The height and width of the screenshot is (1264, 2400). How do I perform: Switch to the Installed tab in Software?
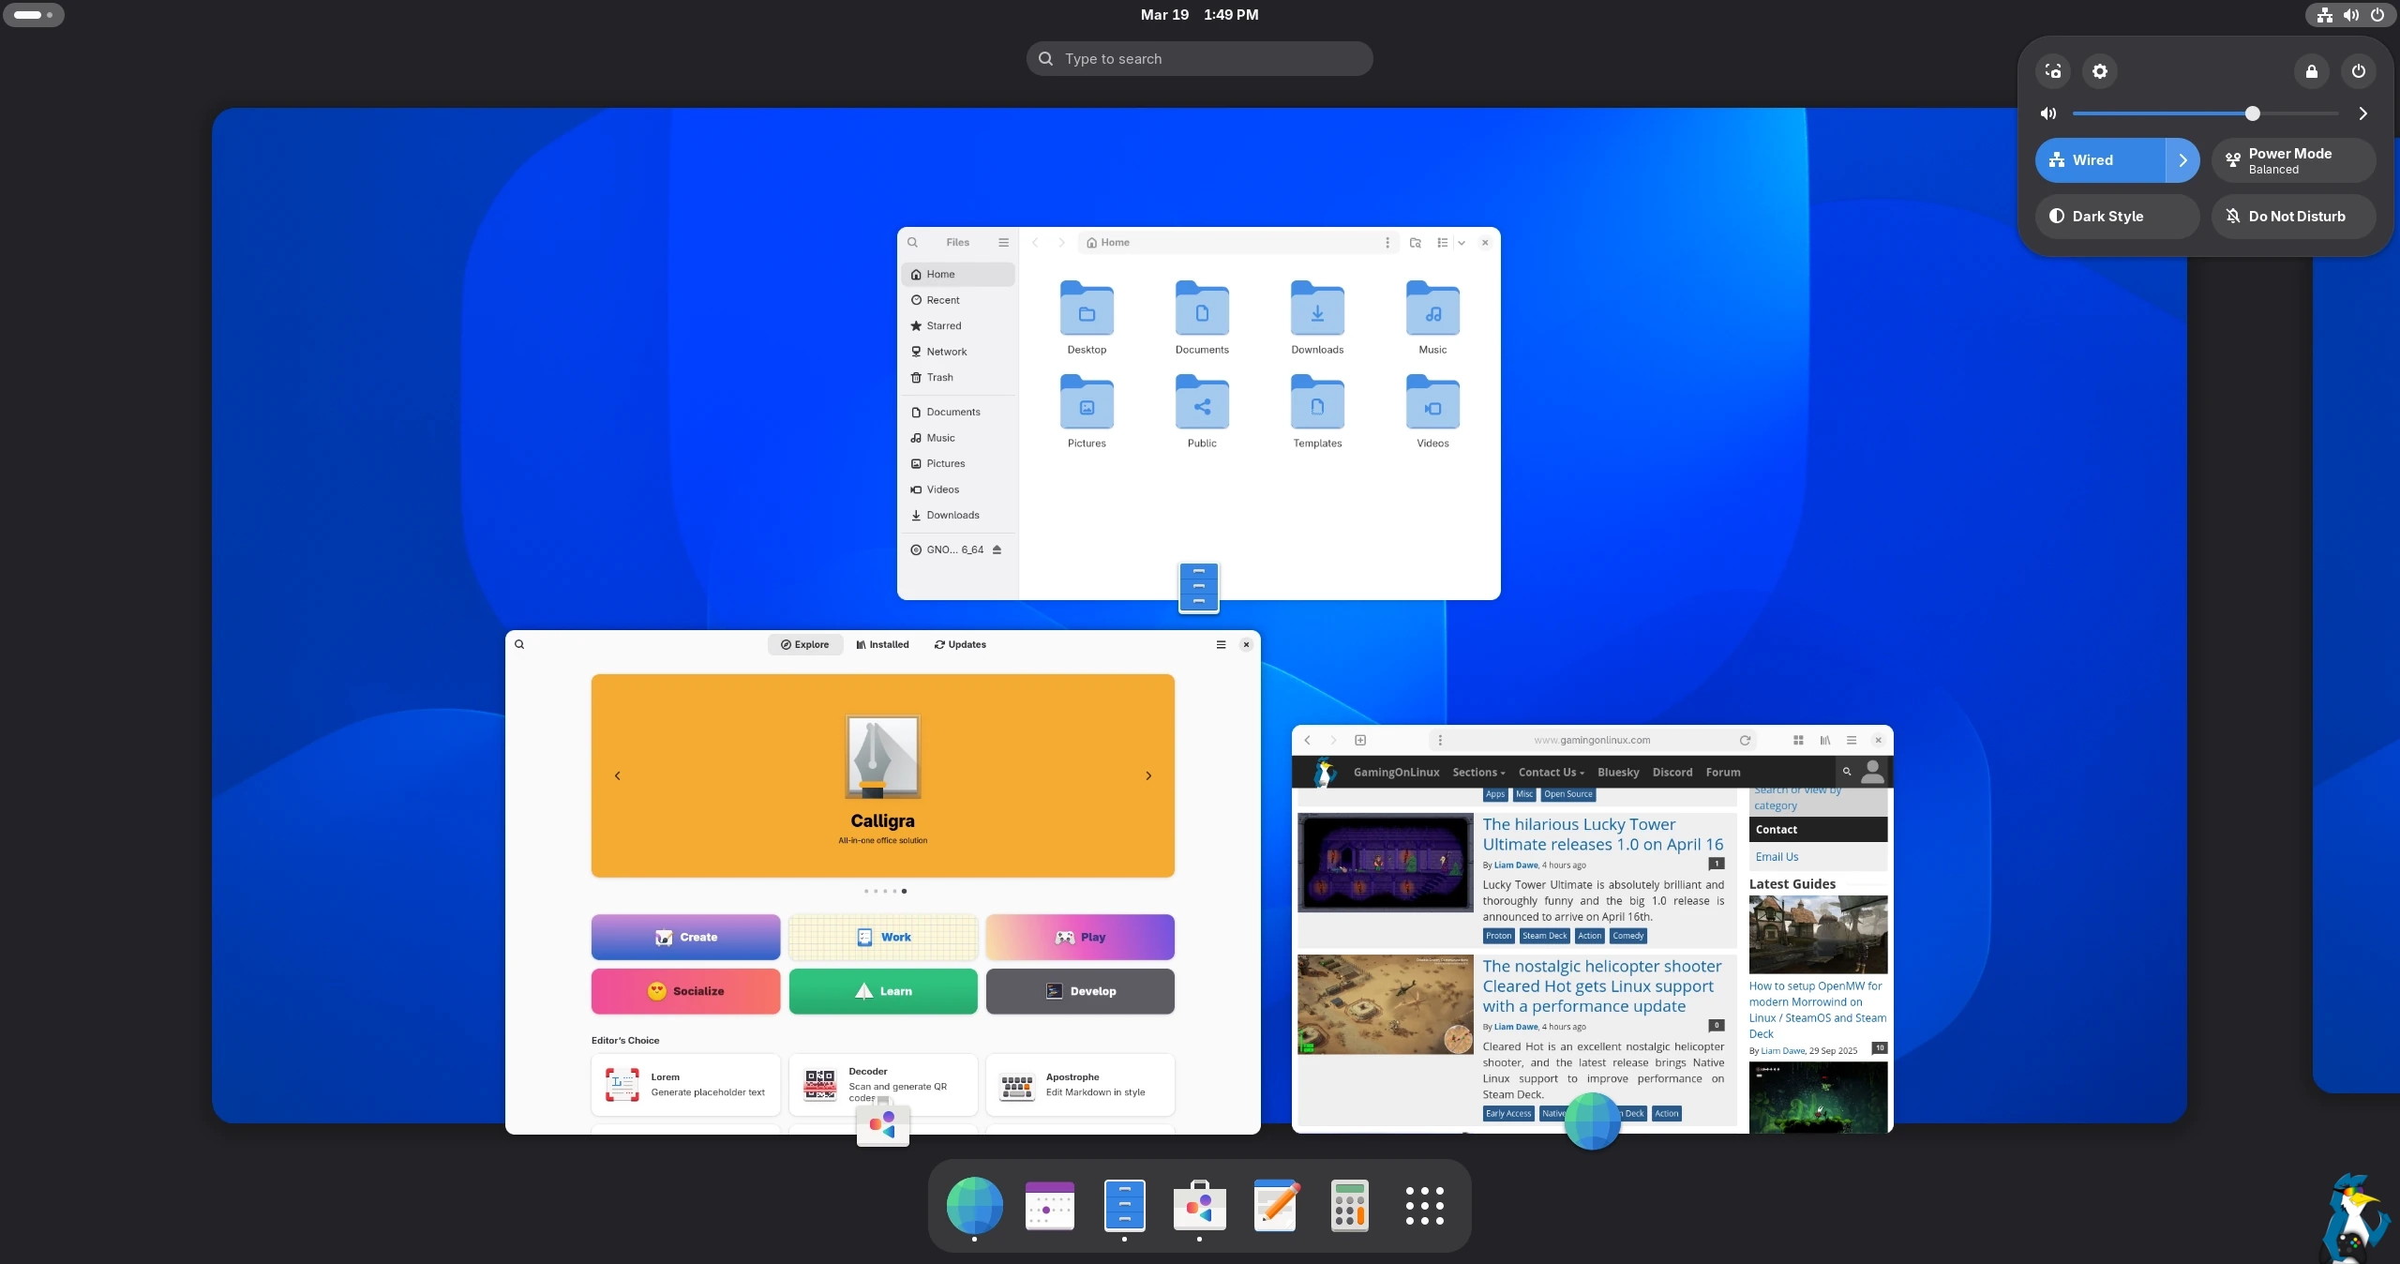[882, 645]
